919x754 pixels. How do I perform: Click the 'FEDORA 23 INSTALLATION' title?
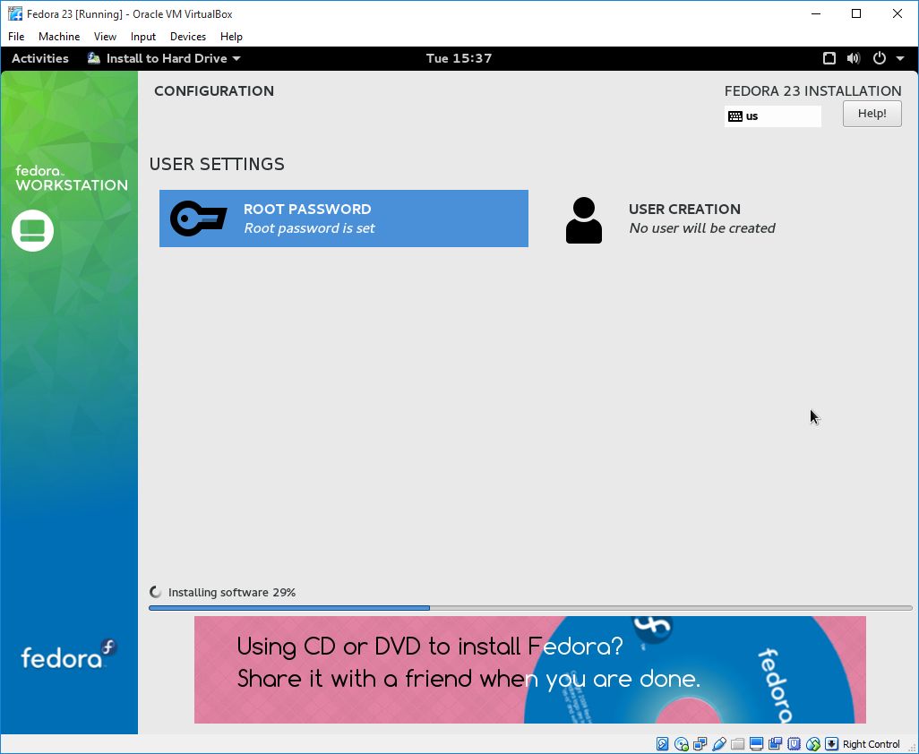[x=813, y=90]
